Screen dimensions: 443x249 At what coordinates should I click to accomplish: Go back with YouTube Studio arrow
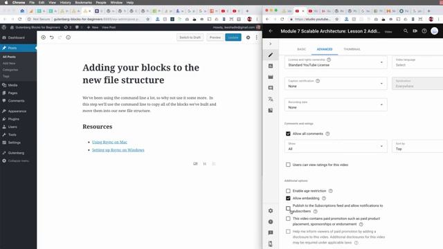(271, 31)
